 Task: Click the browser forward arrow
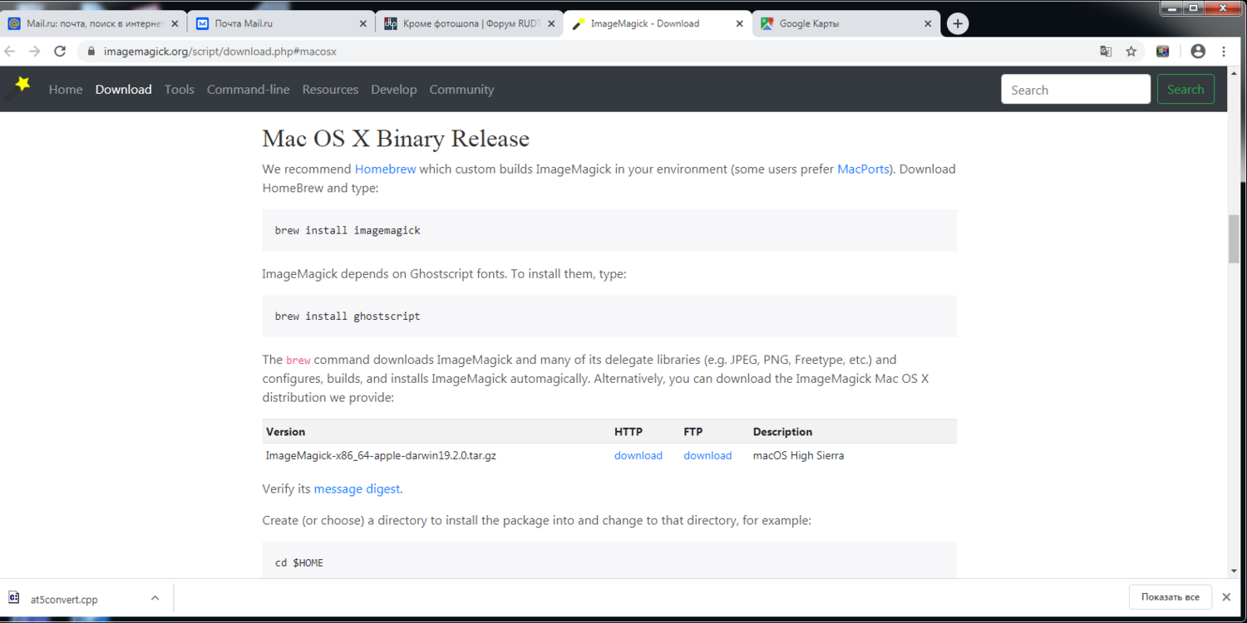click(35, 52)
